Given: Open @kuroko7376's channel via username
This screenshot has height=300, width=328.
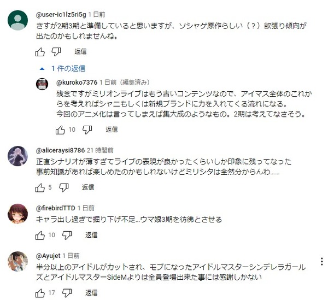Looking at the screenshot, I should tap(77, 83).
